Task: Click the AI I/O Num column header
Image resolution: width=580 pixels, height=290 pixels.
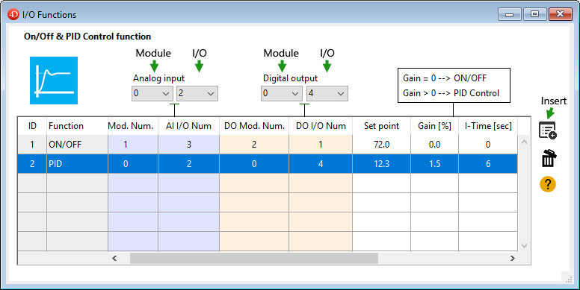Action: click(x=188, y=126)
